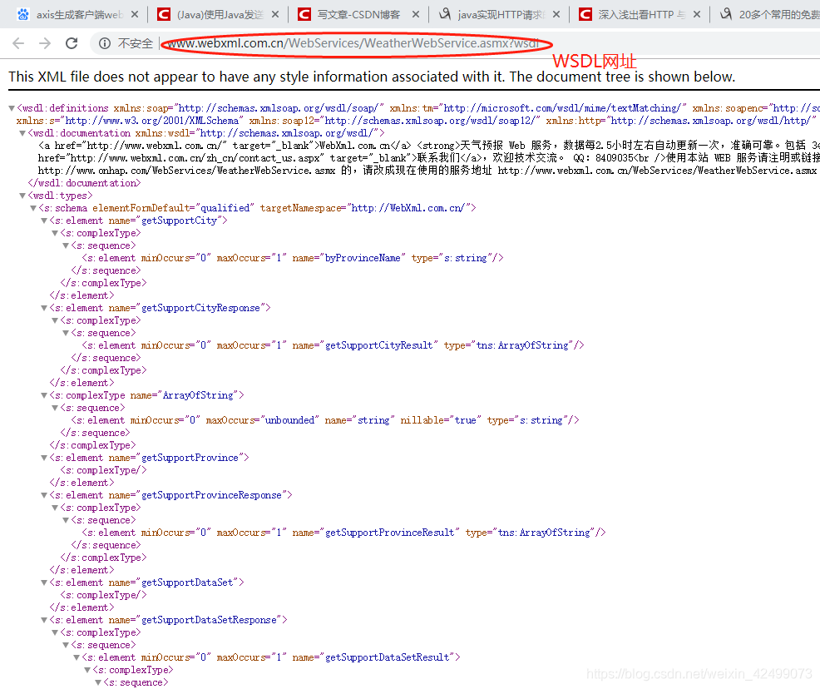Go back with the browser back arrow
Screen dimensions: 820x689
click(x=18, y=43)
